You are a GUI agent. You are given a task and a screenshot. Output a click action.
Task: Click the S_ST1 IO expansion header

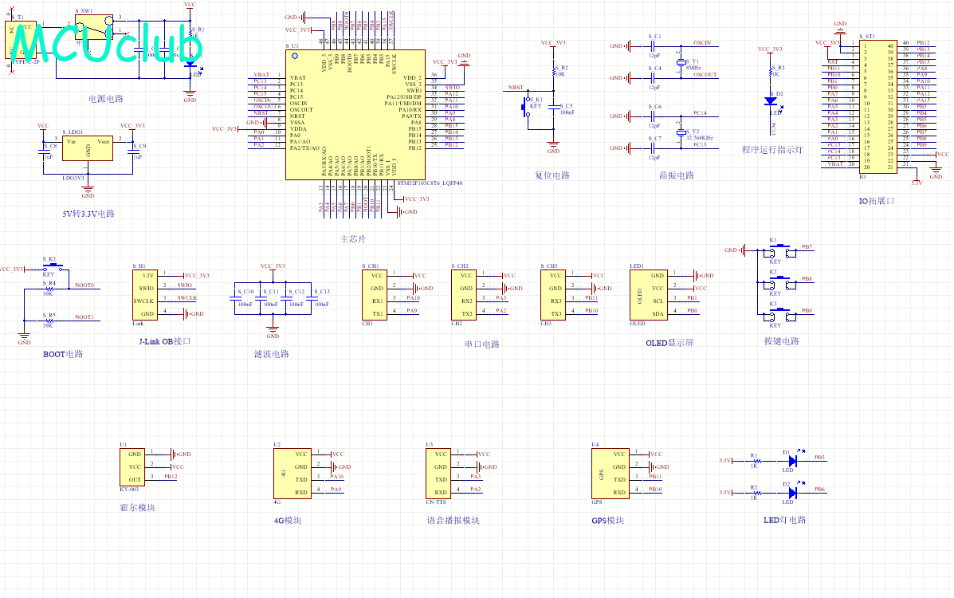878,107
